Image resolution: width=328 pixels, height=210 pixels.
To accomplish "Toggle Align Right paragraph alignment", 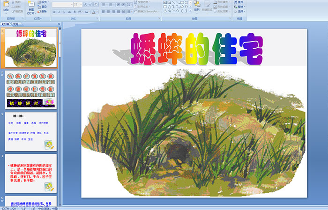I will (113, 12).
